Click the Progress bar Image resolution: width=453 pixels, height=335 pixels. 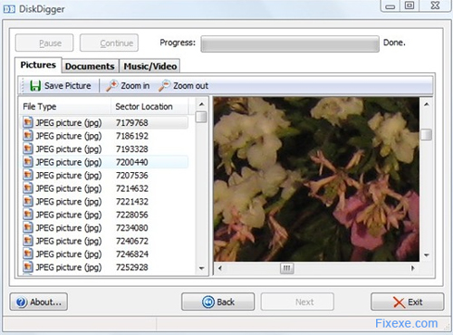[290, 44]
